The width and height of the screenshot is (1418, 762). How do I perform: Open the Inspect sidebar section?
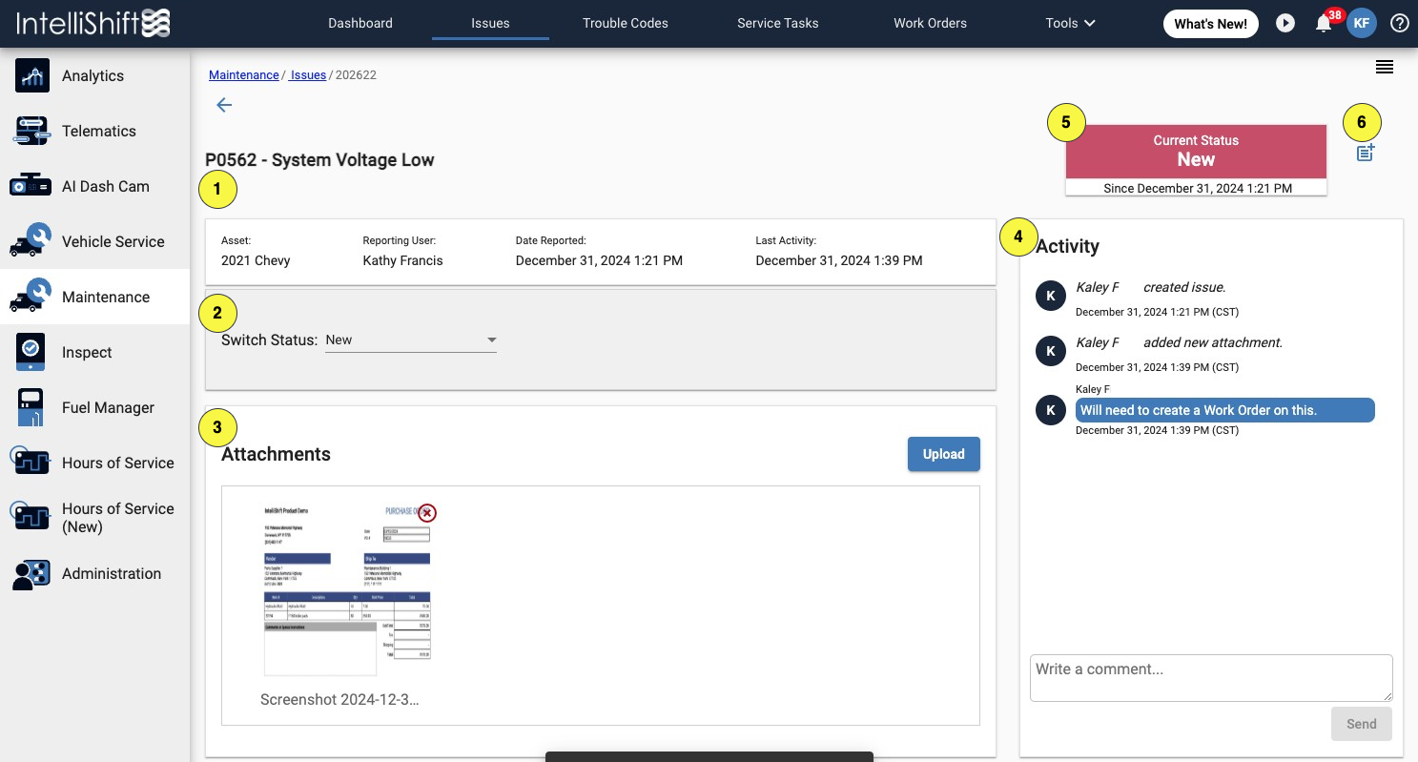(94, 352)
